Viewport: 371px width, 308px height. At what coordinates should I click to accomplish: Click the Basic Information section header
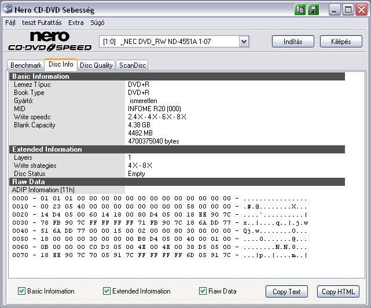(x=177, y=76)
